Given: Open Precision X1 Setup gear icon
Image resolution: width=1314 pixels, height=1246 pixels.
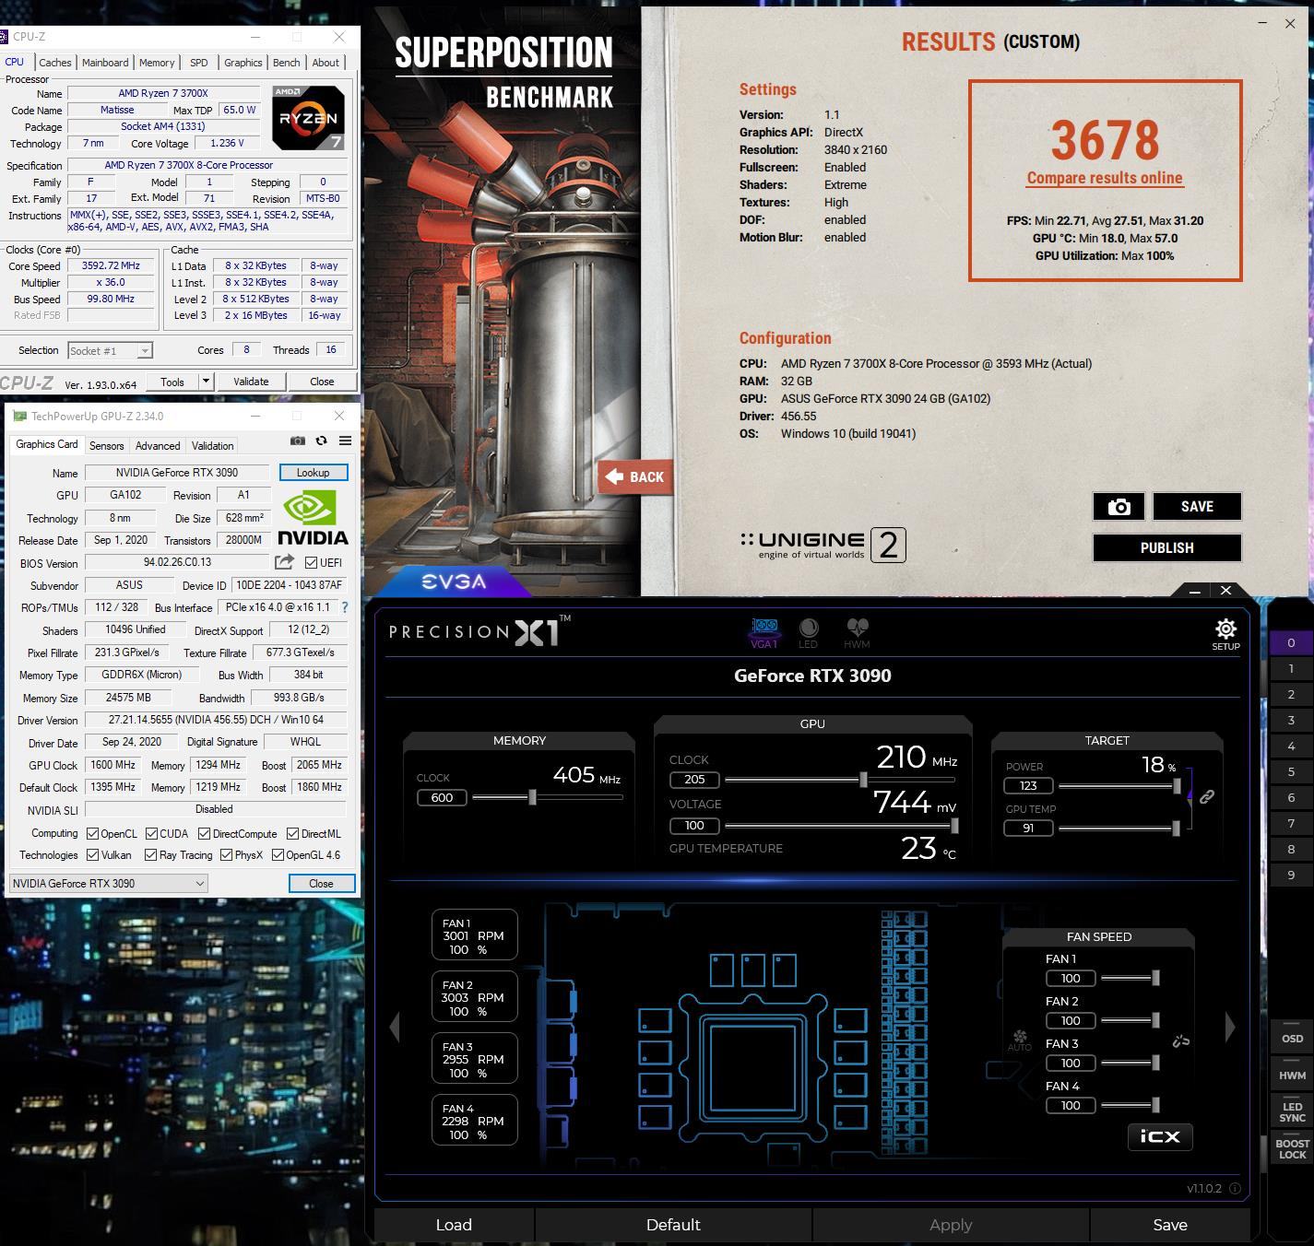Looking at the screenshot, I should (x=1225, y=629).
